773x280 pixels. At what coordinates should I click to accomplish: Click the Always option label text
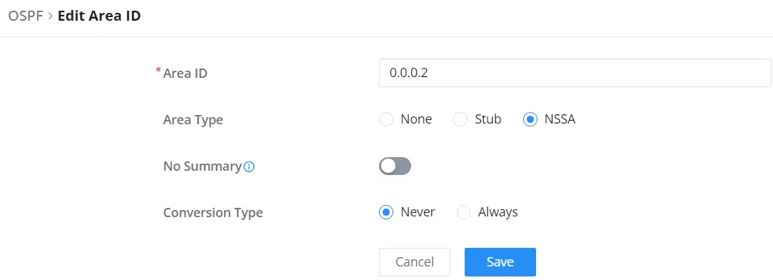pyautogui.click(x=498, y=212)
